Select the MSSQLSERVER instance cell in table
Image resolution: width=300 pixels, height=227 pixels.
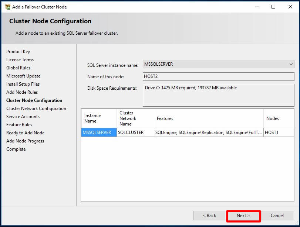point(98,133)
